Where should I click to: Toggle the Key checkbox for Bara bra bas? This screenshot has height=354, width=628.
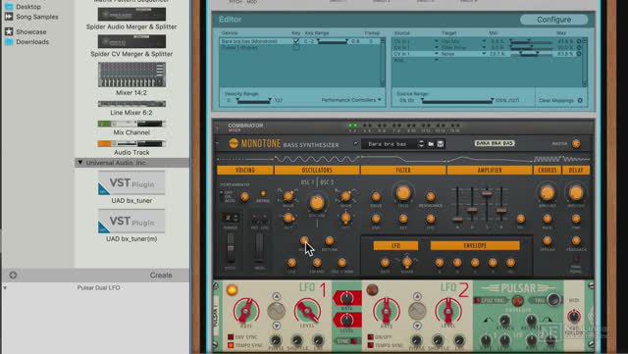click(x=296, y=41)
